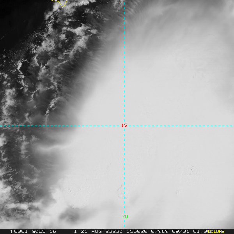Click the "21 AUG" date text
Image resolution: width=234 pixels, height=234 pixels.
(x=91, y=231)
